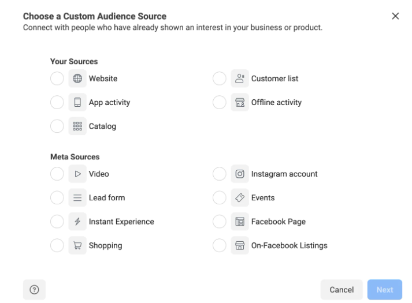
Task: Click the Catalog grid icon
Action: click(77, 126)
